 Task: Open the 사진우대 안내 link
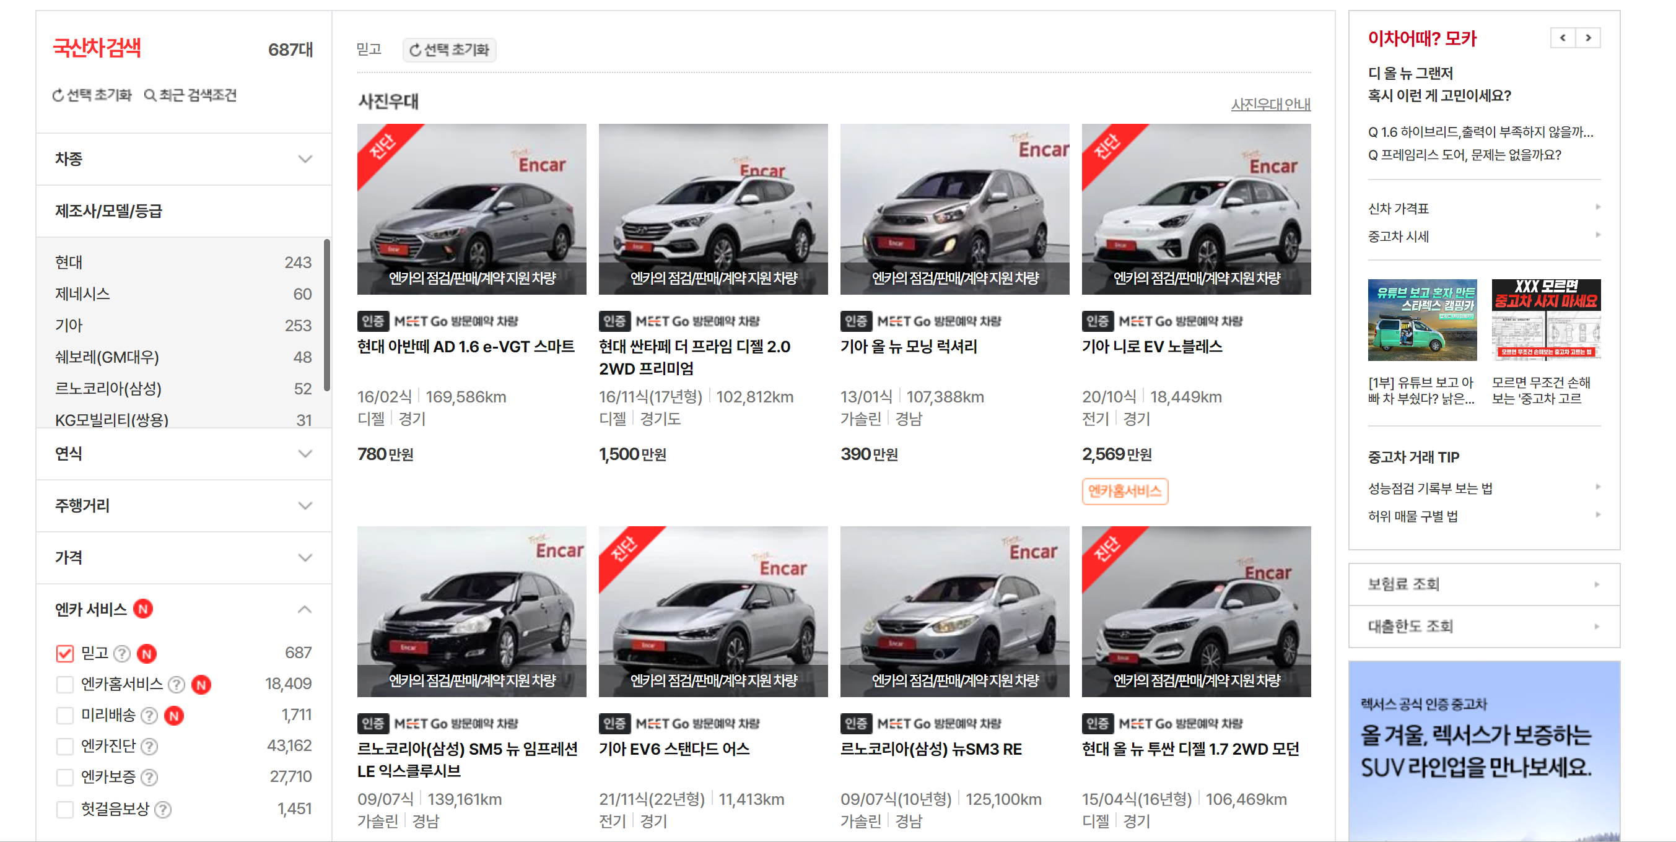coord(1271,104)
